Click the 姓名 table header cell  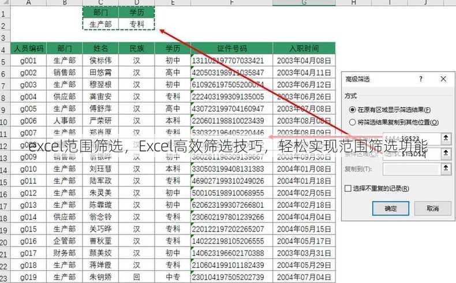[100, 49]
